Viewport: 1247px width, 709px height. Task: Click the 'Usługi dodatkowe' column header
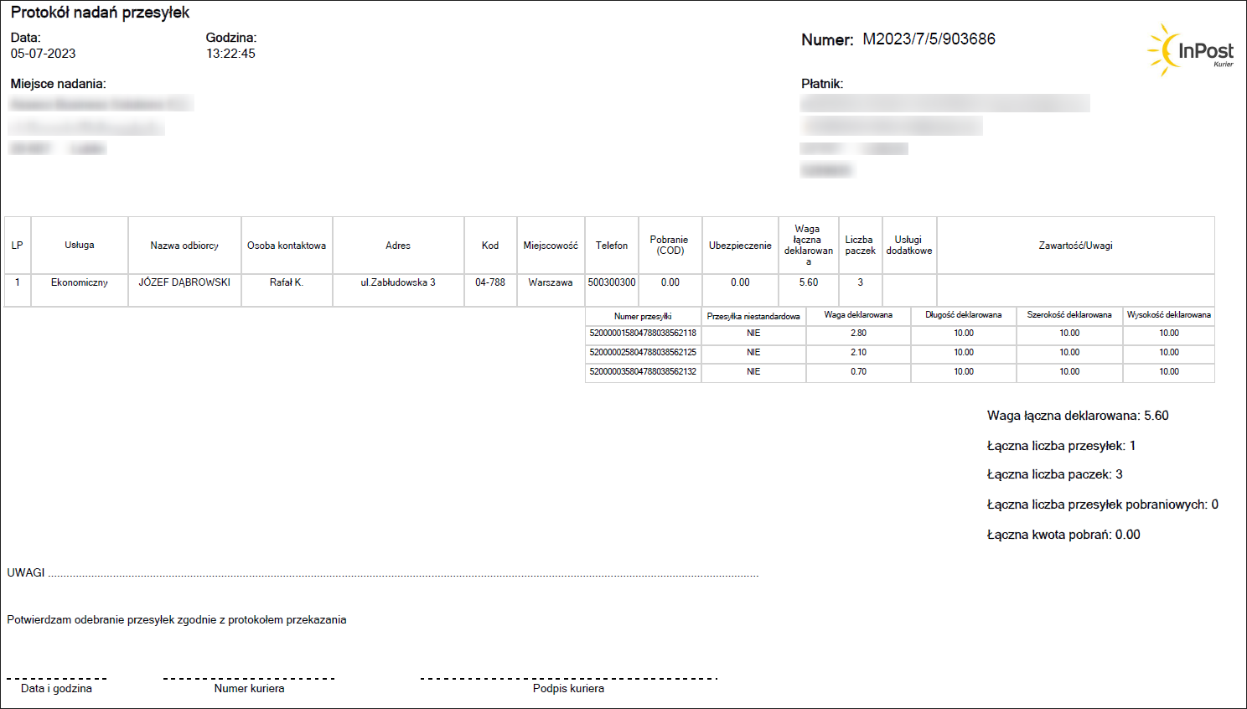909,246
